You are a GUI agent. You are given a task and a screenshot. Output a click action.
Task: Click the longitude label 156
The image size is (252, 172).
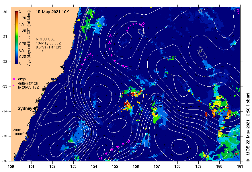point(136,166)
